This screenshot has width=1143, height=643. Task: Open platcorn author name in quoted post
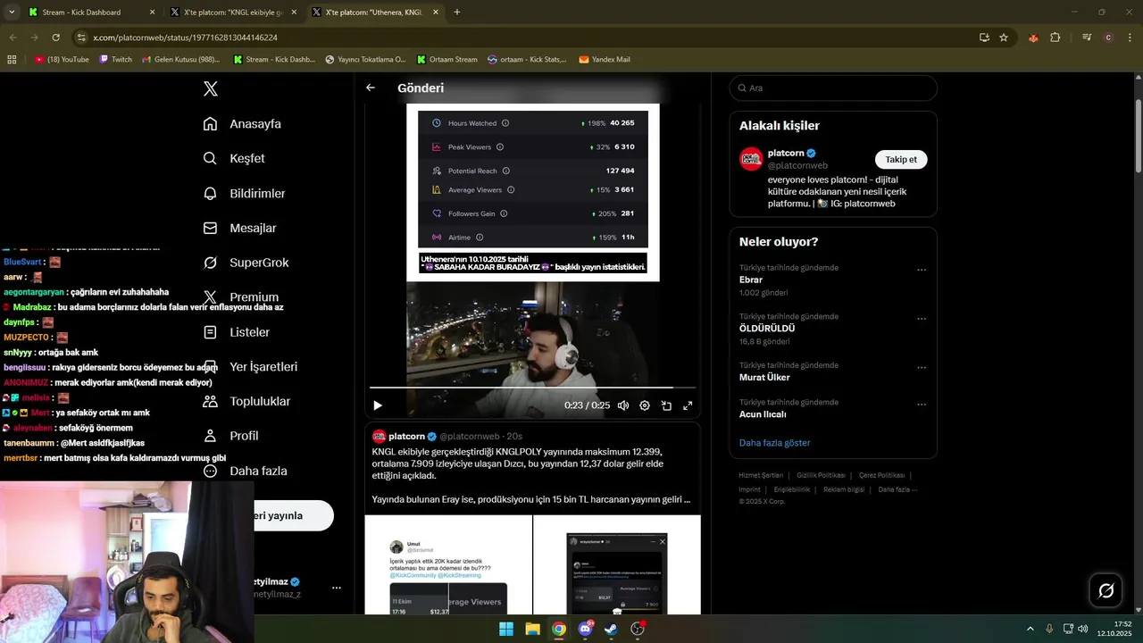tap(406, 436)
